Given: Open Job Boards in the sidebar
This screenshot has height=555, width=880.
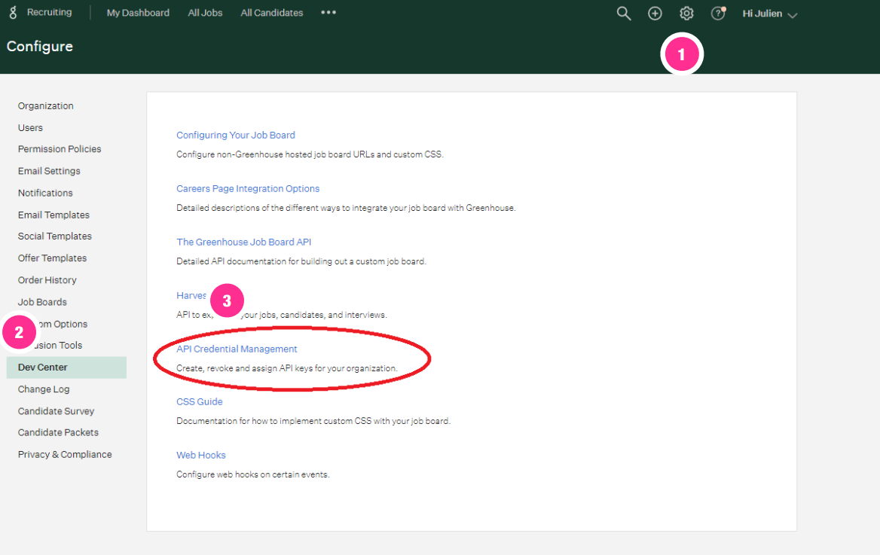Looking at the screenshot, I should pyautogui.click(x=42, y=302).
